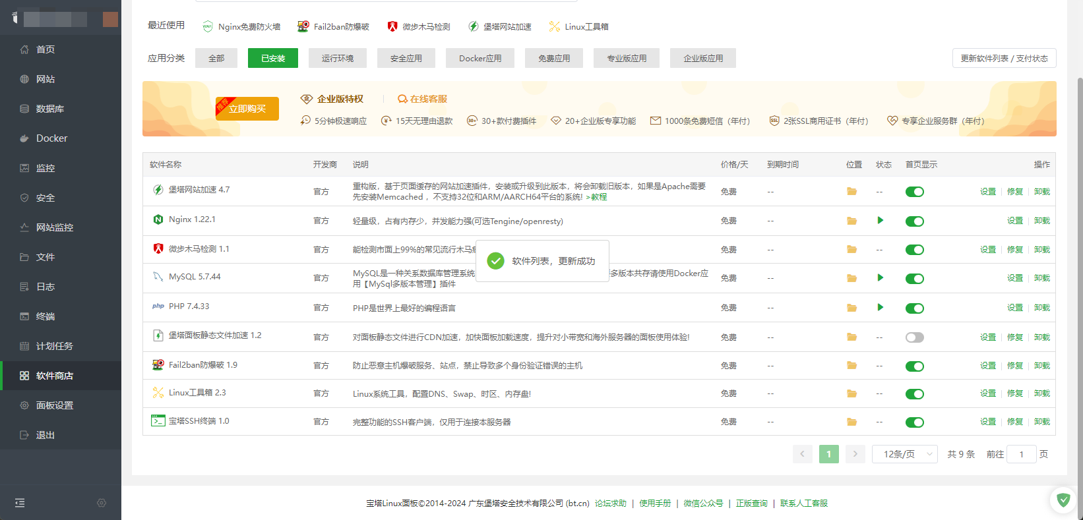Select the 已安装 category tab
Screen dimensions: 1083x520
(x=273, y=58)
